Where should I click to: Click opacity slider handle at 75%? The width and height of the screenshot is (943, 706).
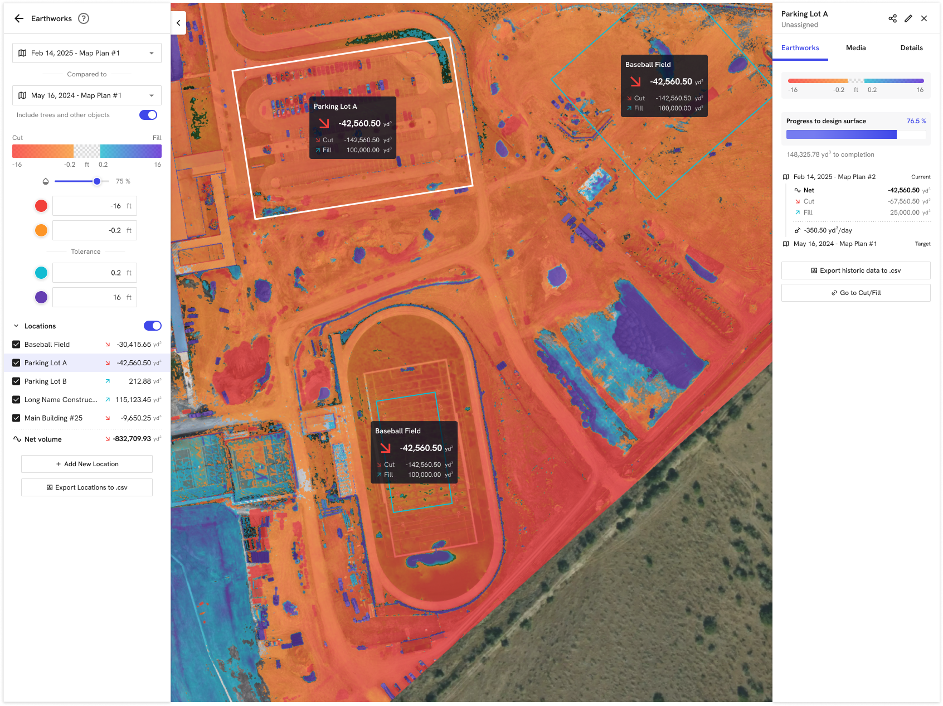pos(97,181)
